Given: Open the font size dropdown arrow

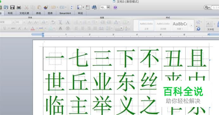Looking at the screenshot, I should click(x=24, y=22).
